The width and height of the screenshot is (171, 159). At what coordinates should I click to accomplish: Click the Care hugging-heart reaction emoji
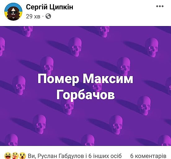pos(15,156)
